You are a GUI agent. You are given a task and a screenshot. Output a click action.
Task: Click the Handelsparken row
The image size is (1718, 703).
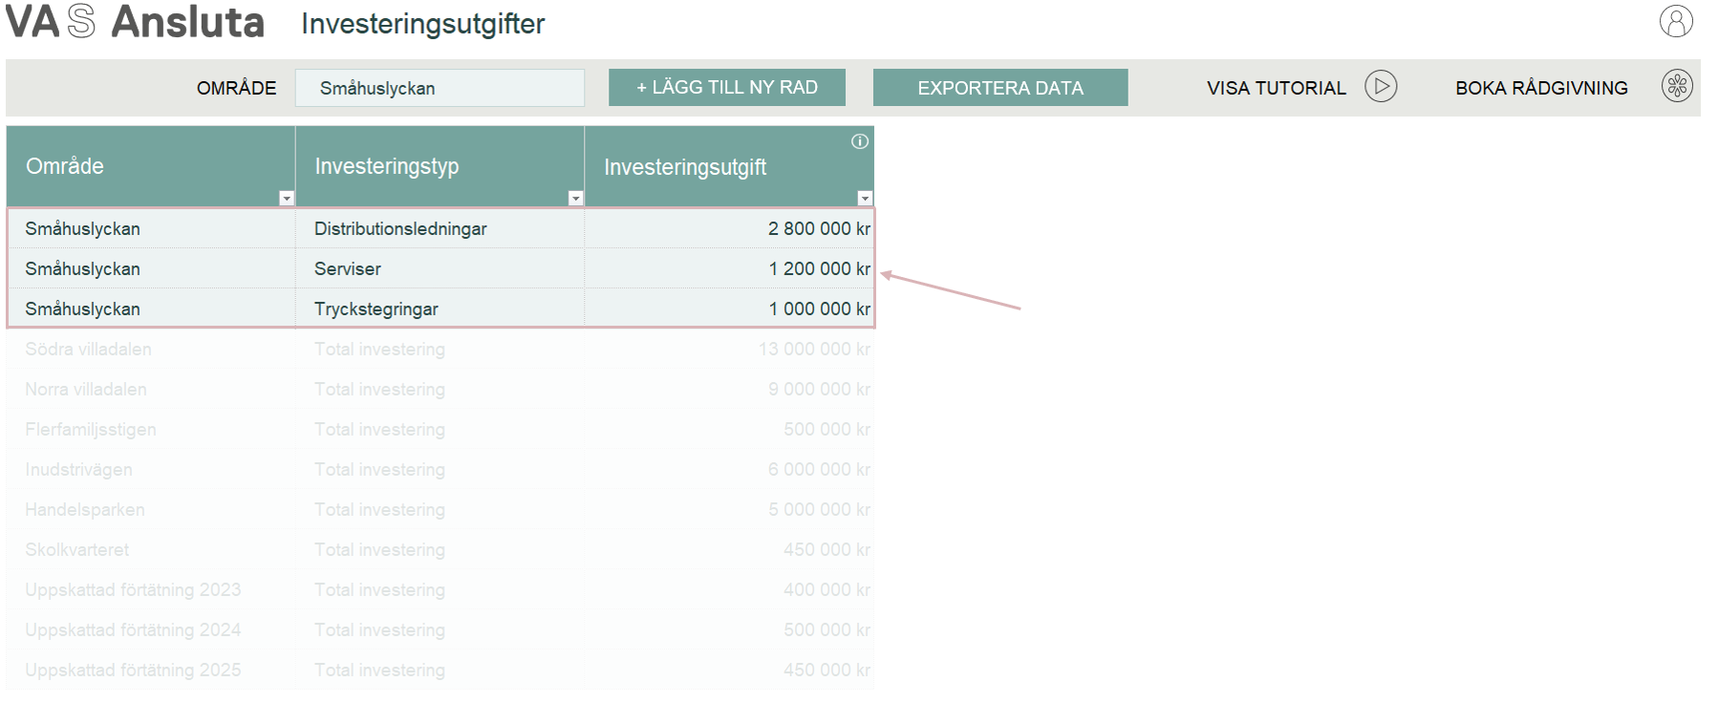point(440,509)
